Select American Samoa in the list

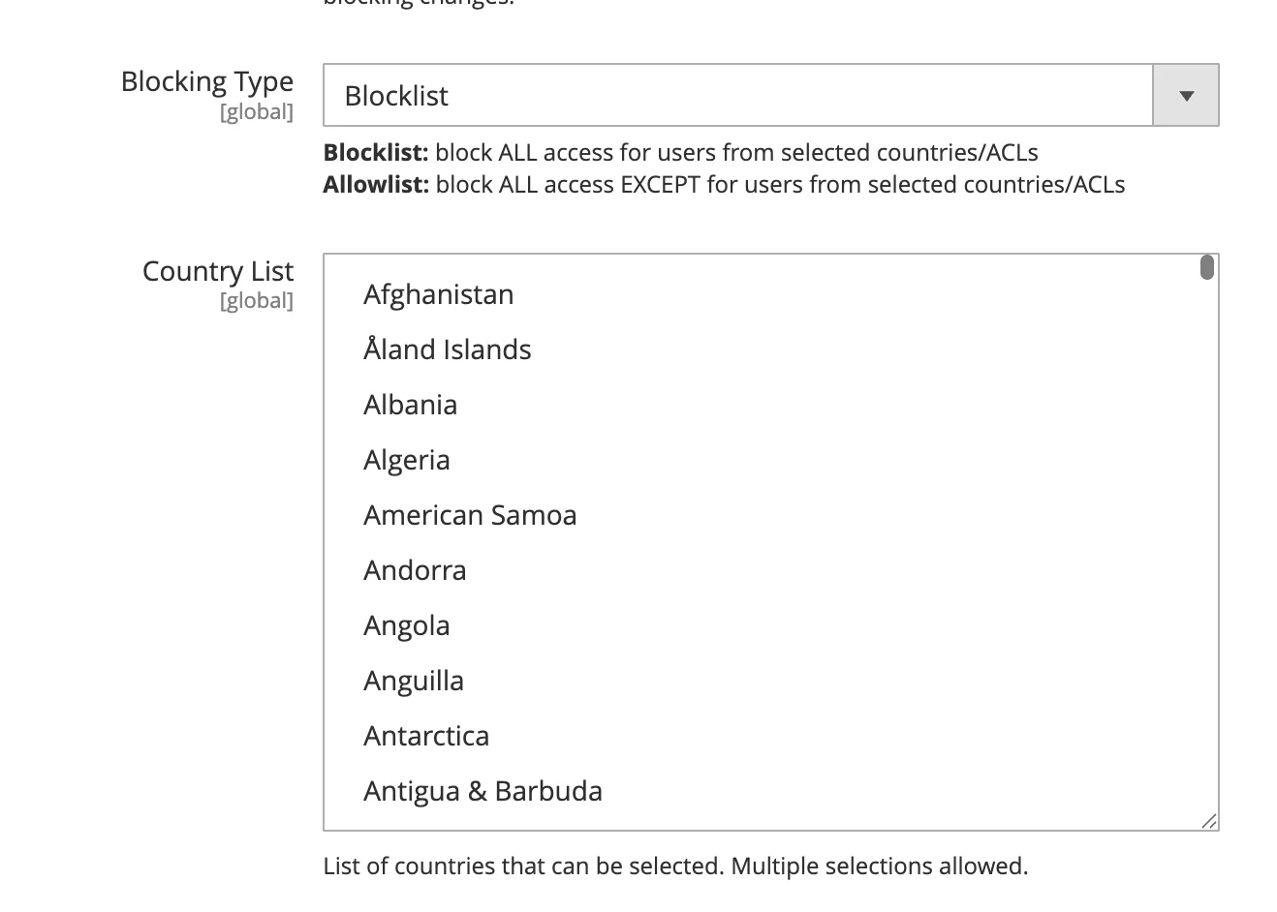pyautogui.click(x=470, y=515)
